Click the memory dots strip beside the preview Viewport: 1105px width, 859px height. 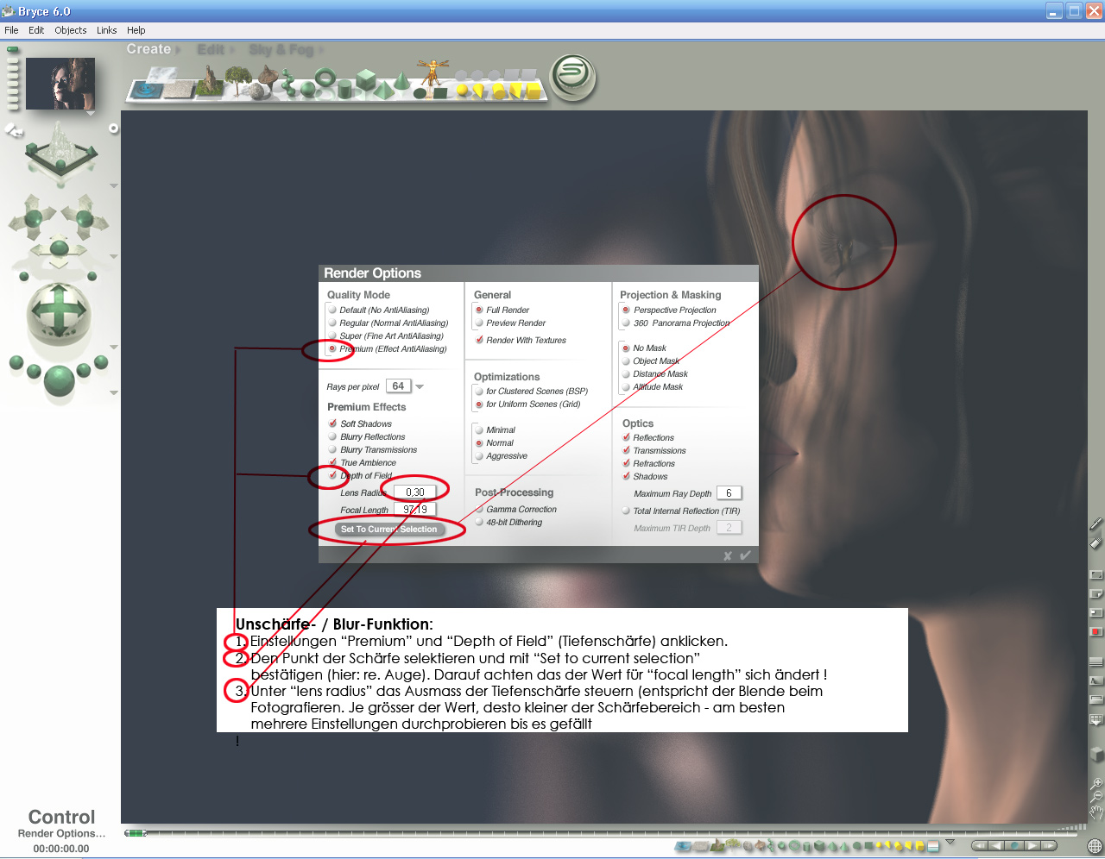point(13,80)
